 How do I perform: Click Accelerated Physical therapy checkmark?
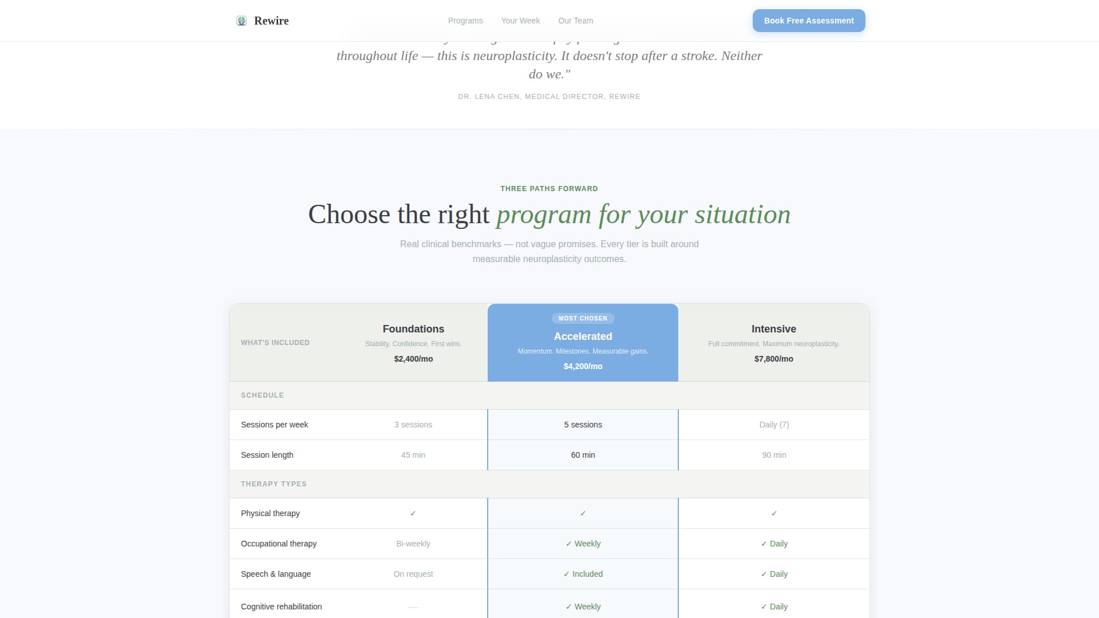pyautogui.click(x=583, y=513)
